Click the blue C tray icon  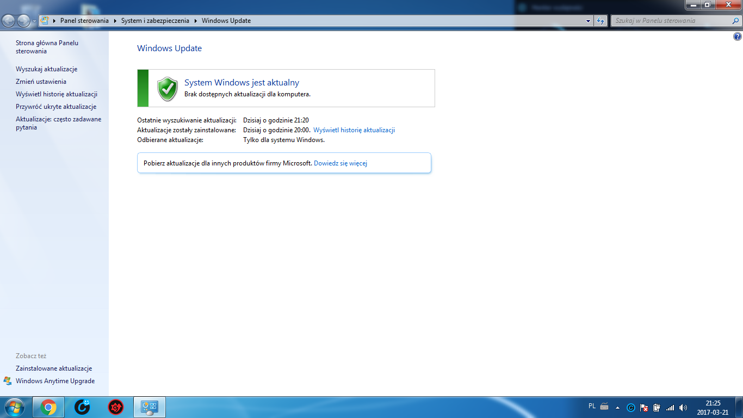[x=631, y=408]
